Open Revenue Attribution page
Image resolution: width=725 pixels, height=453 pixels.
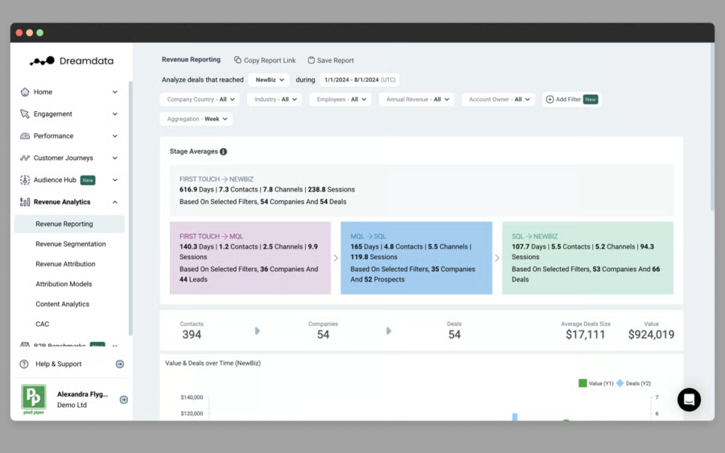65,264
